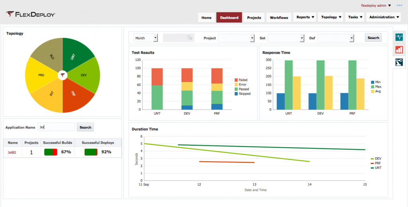408x207 pixels.
Task: Select the DEV slice in Topology wheel
Action: [x=84, y=75]
